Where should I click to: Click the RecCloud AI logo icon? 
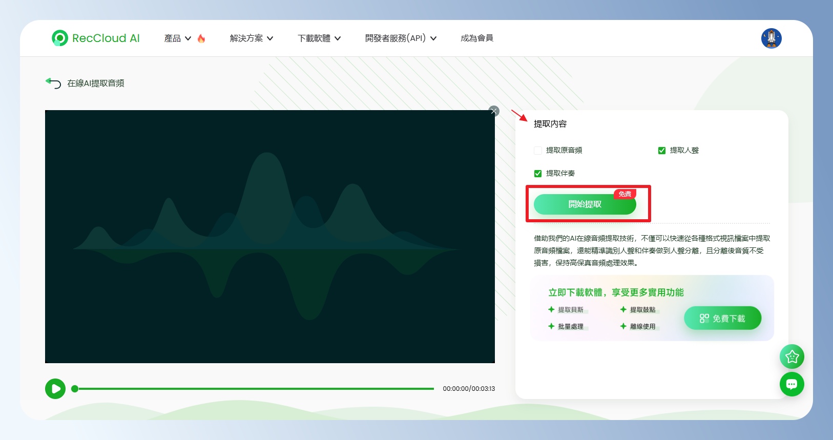60,38
